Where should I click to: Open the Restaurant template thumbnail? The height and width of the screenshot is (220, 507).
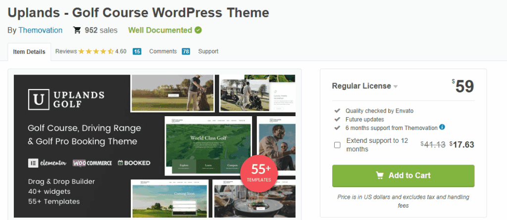pos(254,198)
